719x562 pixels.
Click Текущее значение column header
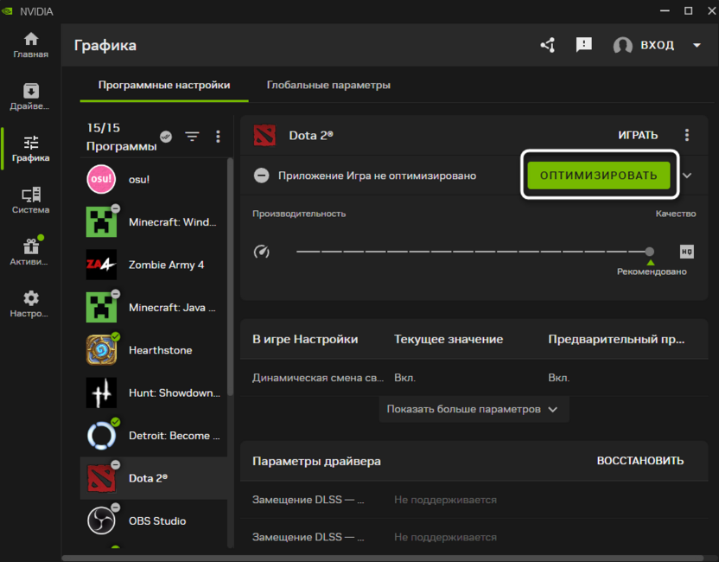(449, 339)
